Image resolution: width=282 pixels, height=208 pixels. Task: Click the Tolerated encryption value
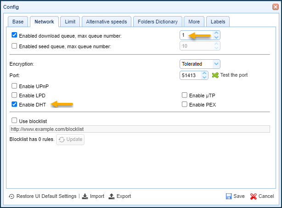point(192,64)
